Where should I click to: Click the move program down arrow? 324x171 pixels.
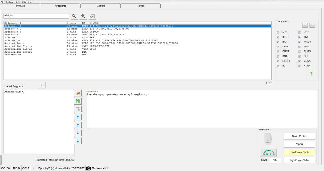78,133
